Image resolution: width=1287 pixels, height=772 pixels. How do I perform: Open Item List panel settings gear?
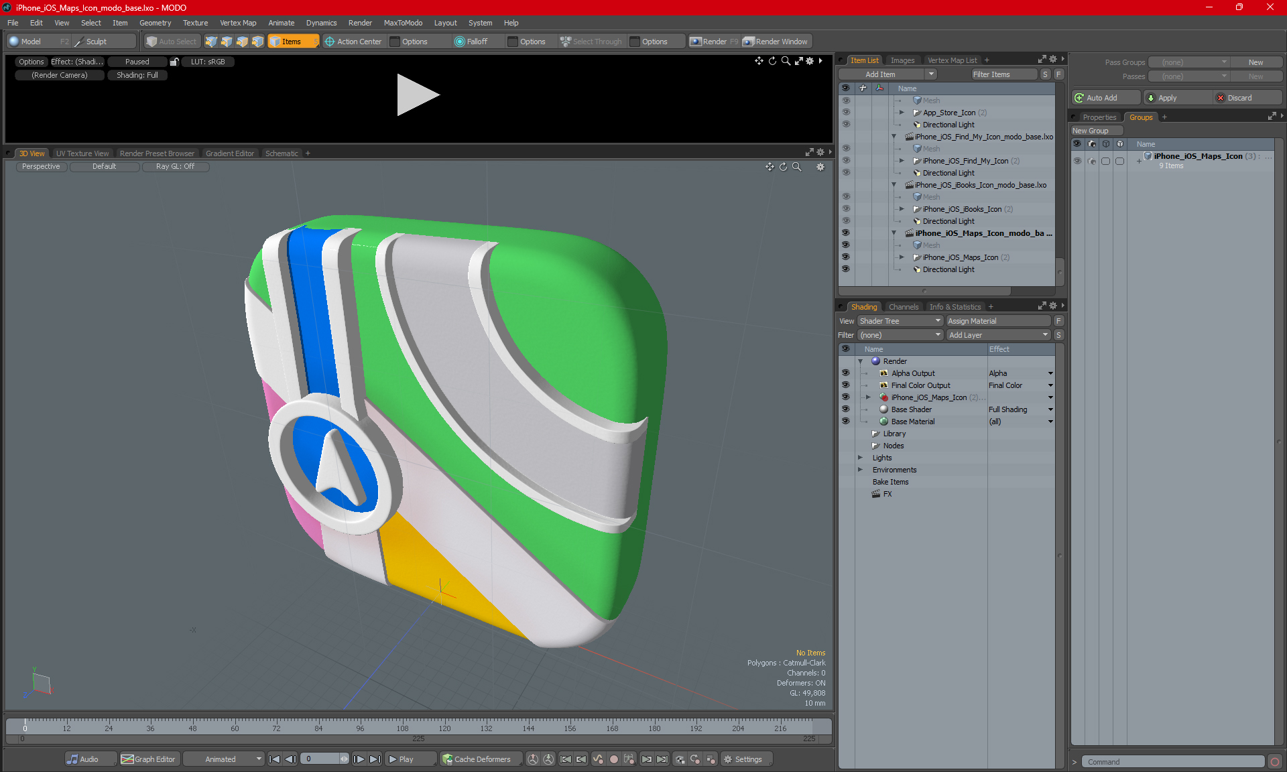(1053, 60)
